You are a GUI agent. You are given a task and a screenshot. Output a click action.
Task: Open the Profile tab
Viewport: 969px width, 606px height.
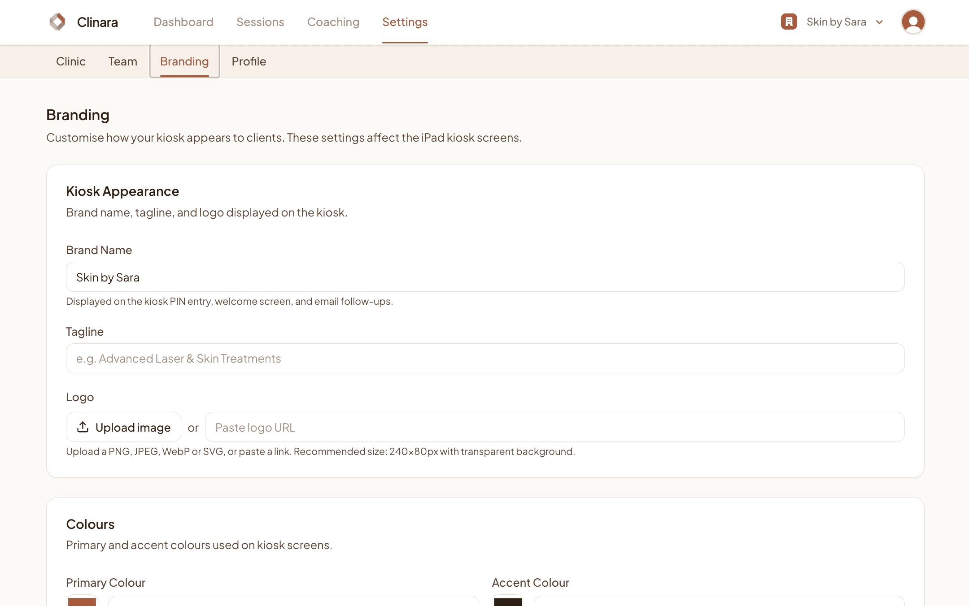coord(249,61)
